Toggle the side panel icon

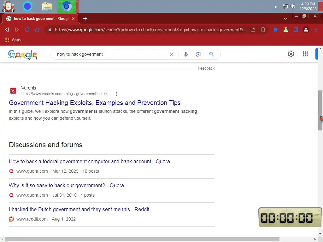click(296, 30)
